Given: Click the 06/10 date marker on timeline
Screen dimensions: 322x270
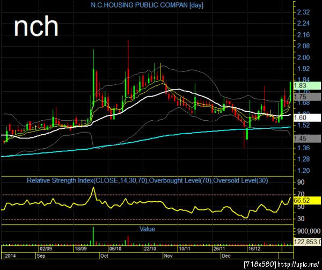Looking at the screenshot, I should (x=115, y=249).
